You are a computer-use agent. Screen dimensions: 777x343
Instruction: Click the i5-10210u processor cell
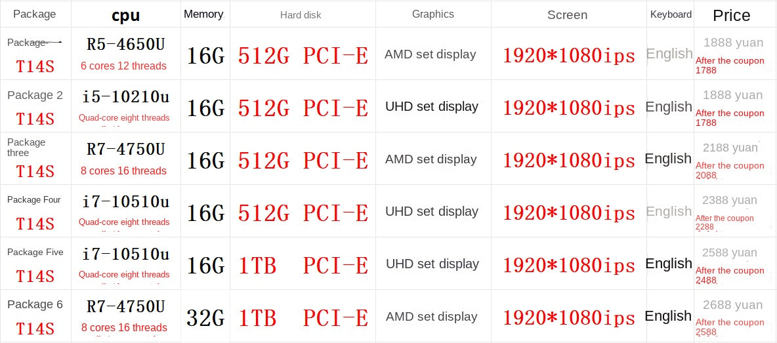click(x=125, y=97)
